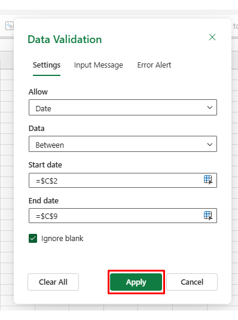Viewport: 238px width, 320px height.
Task: Expand the Allow dropdown showing Date
Action: pyautogui.click(x=123, y=108)
